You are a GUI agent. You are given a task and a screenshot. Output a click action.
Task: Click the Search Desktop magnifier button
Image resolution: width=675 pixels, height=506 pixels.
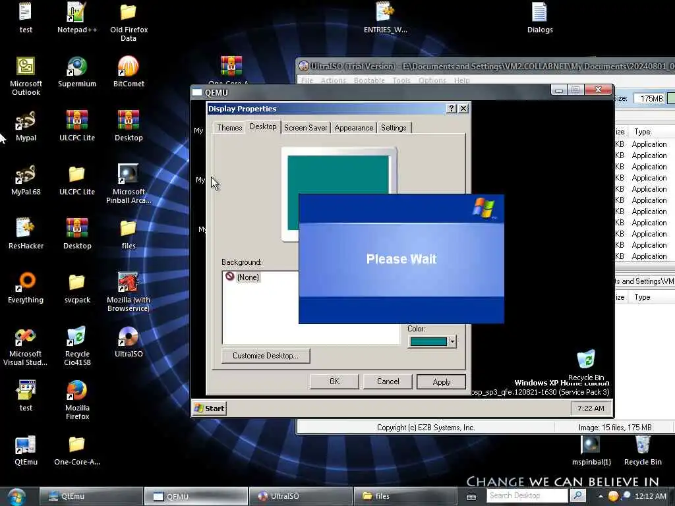coord(577,495)
